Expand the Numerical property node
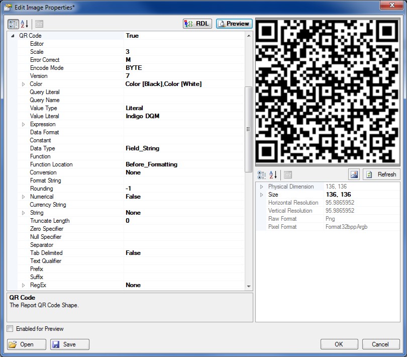The image size is (407, 357). pos(23,197)
